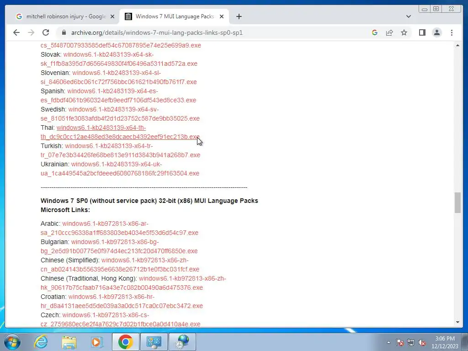This screenshot has width=468, height=351.
Task: Open the Chrome profile avatar
Action: 436,32
